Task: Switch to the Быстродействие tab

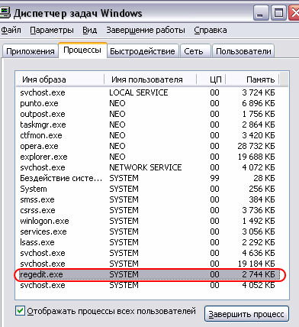Action: [x=143, y=51]
